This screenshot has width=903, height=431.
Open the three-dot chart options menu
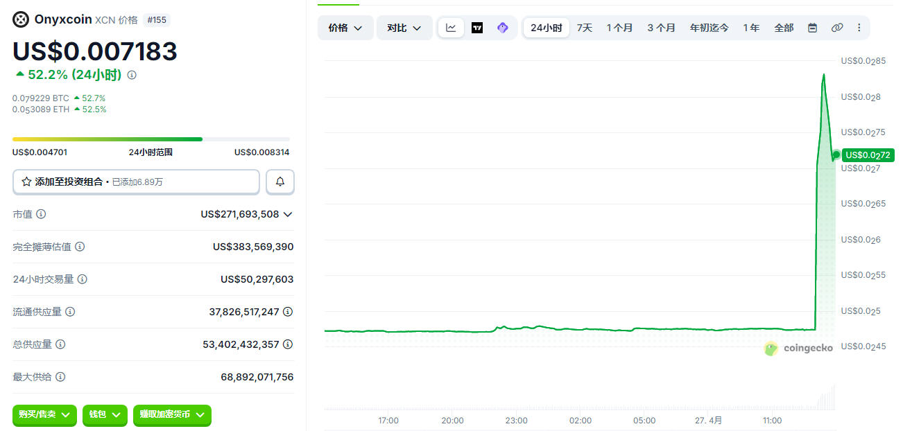859,28
